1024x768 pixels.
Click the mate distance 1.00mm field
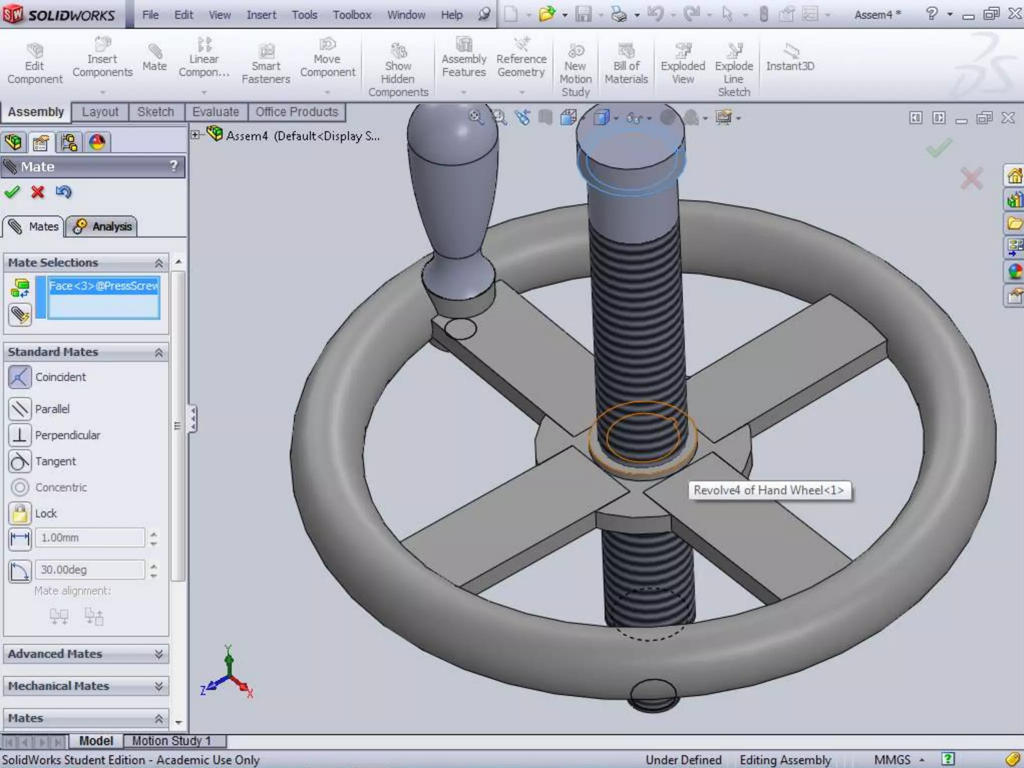coord(90,538)
